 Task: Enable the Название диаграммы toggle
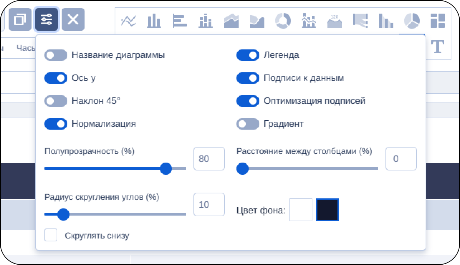tap(56, 55)
